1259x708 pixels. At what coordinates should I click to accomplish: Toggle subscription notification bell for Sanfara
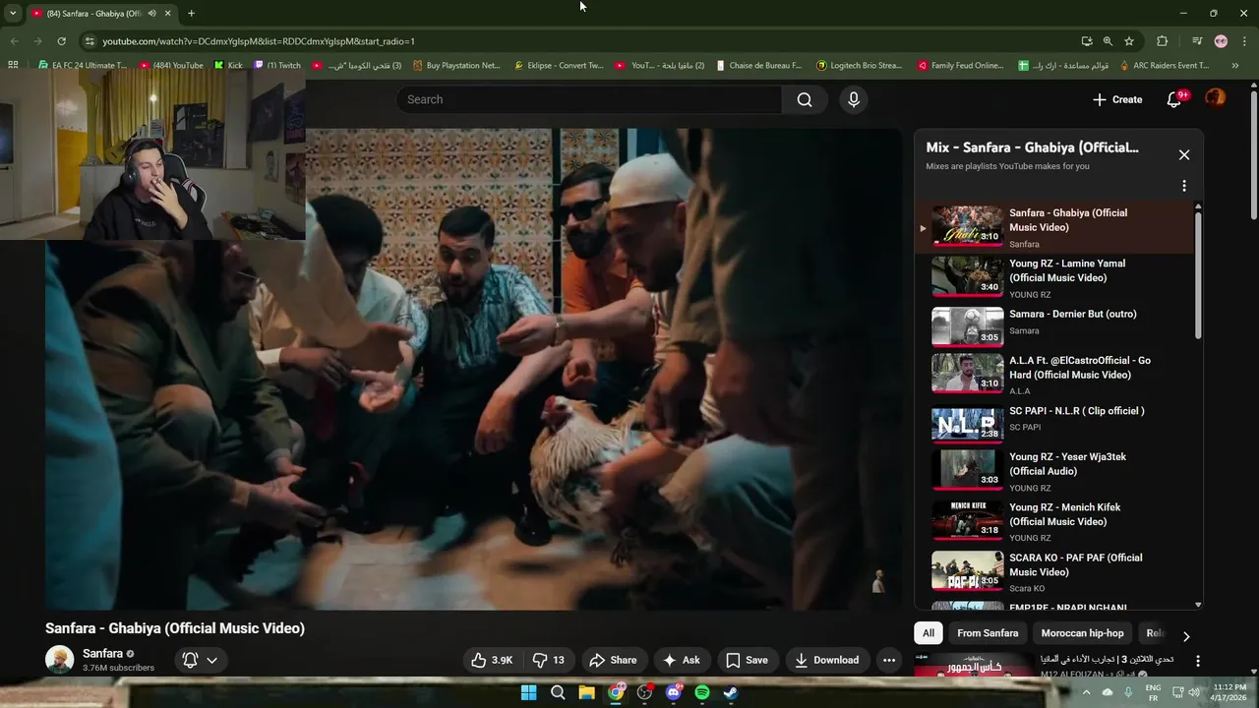190,660
